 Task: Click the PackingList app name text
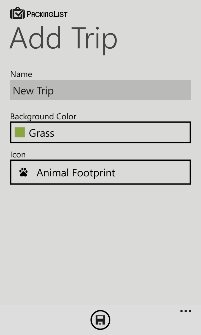(x=47, y=14)
